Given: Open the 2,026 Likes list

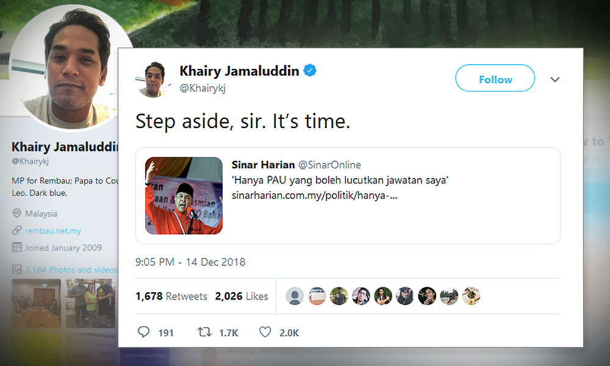Looking at the screenshot, I should point(242,296).
